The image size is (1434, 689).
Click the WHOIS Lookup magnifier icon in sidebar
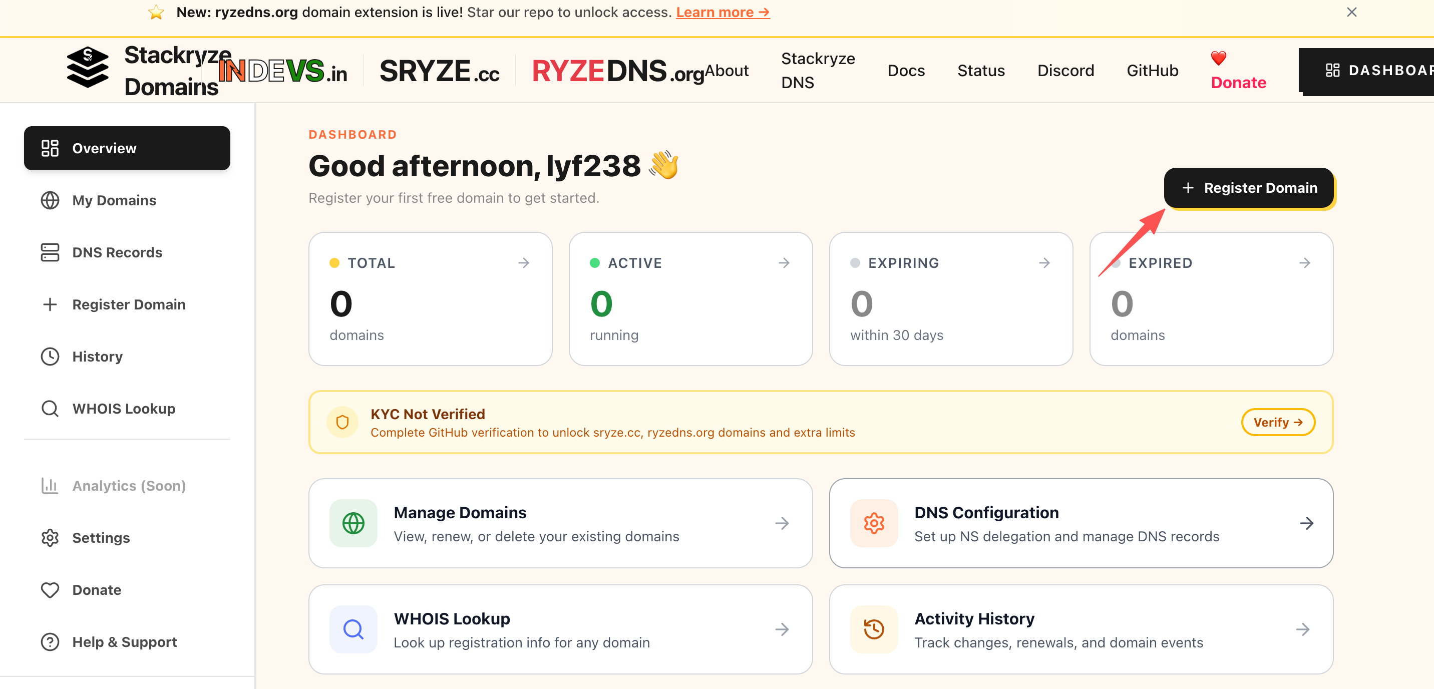point(50,409)
